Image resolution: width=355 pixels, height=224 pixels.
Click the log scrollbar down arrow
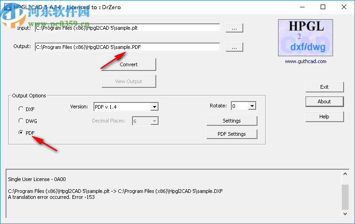tap(345, 213)
